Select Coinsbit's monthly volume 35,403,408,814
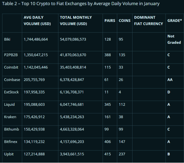This screenshot has width=184, height=163. (x=73, y=67)
